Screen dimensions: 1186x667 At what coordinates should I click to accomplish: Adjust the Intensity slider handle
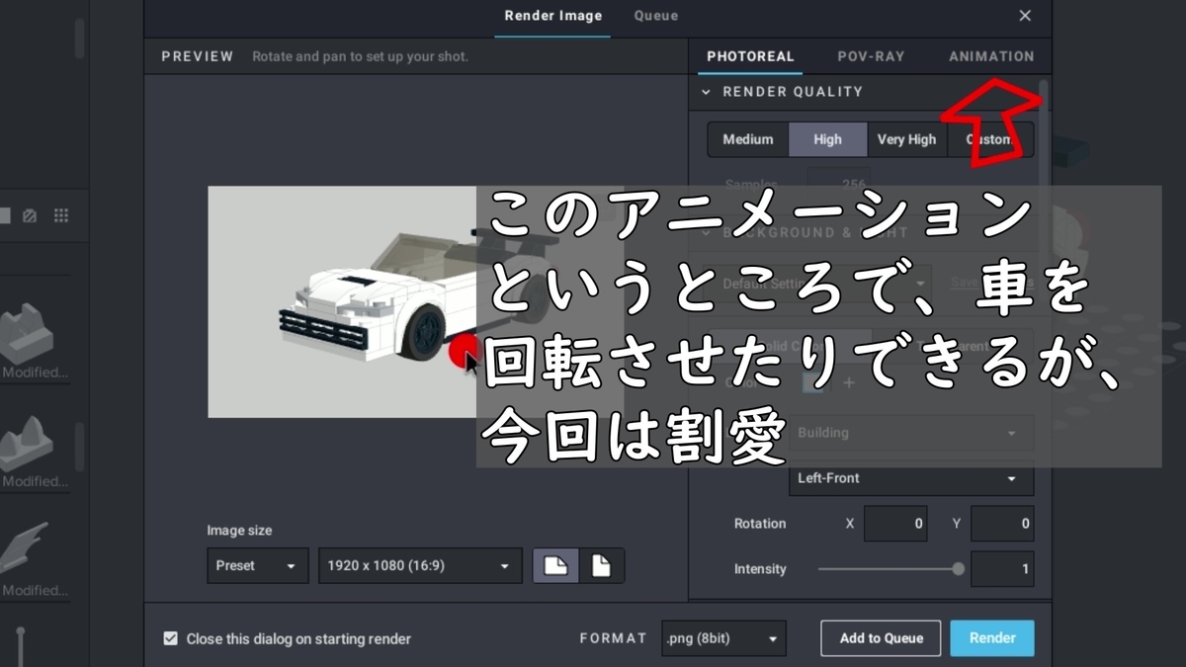pos(958,569)
